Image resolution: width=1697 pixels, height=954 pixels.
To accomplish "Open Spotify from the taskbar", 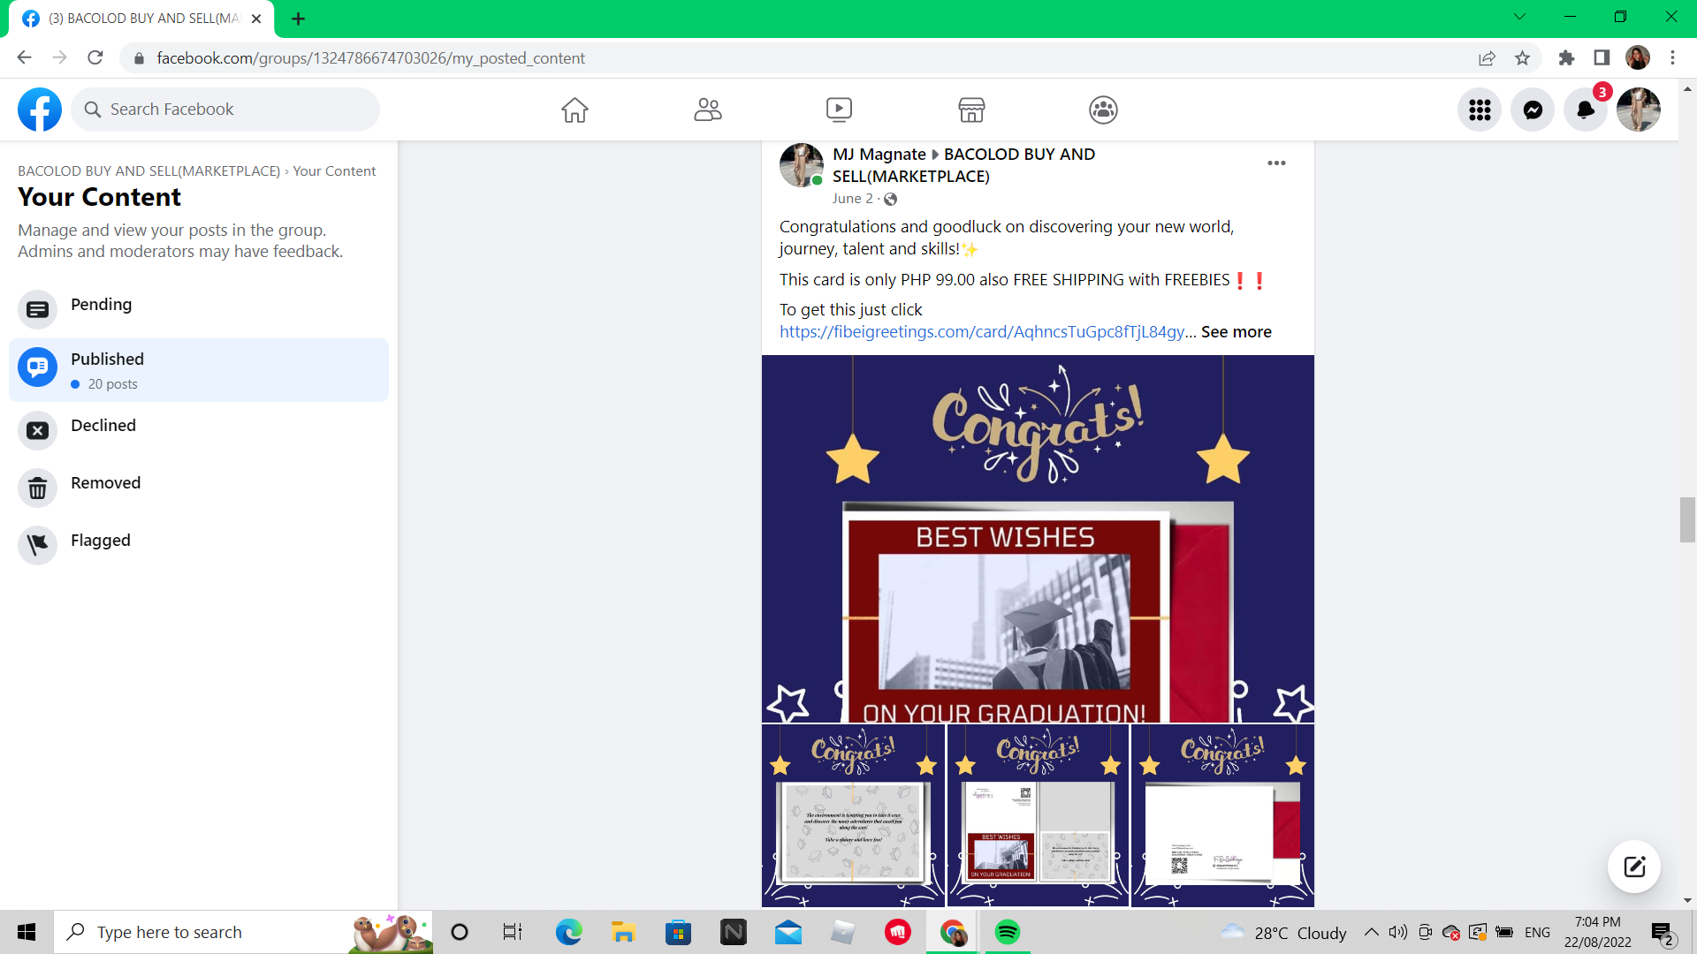I will point(1007,932).
